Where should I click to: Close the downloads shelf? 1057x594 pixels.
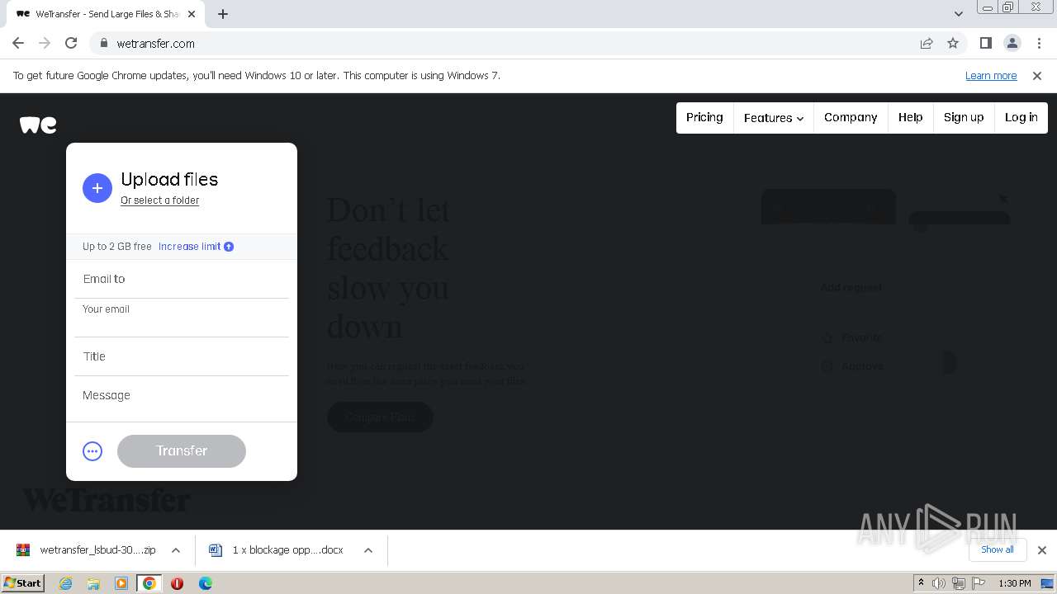(x=1042, y=550)
